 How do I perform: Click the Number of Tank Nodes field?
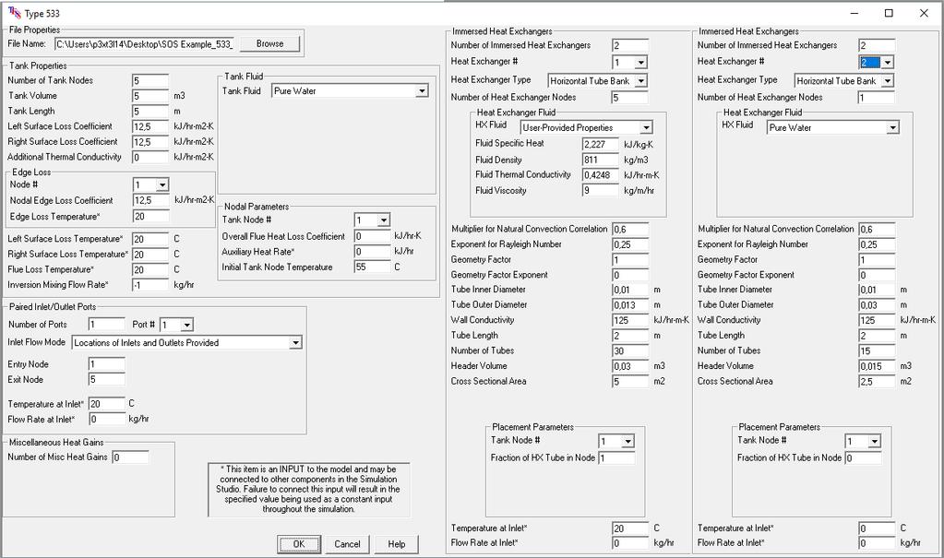pos(149,80)
